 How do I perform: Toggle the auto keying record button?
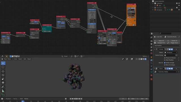click(x=66, y=99)
